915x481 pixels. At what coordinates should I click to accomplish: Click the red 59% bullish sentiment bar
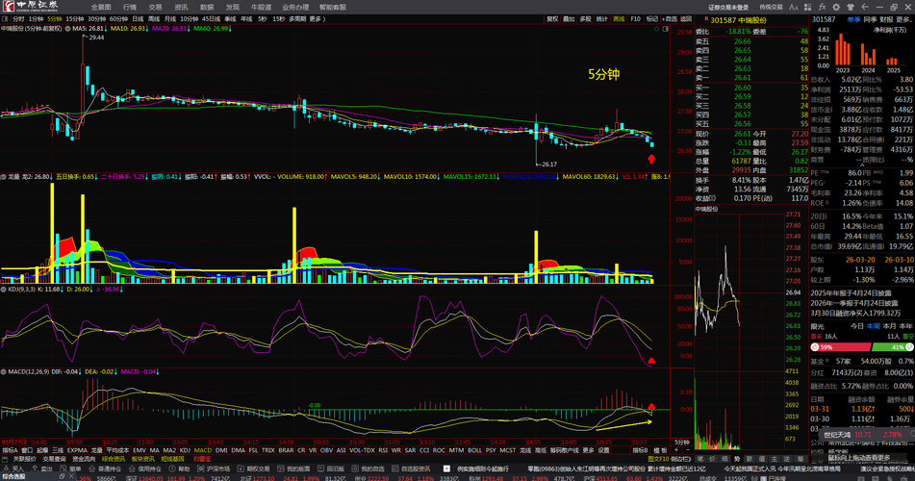(x=840, y=346)
